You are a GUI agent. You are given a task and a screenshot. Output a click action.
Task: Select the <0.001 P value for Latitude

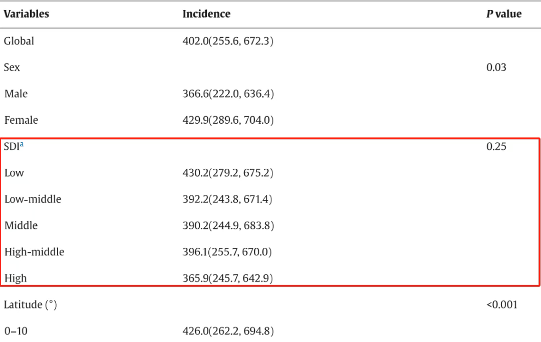pyautogui.click(x=501, y=304)
